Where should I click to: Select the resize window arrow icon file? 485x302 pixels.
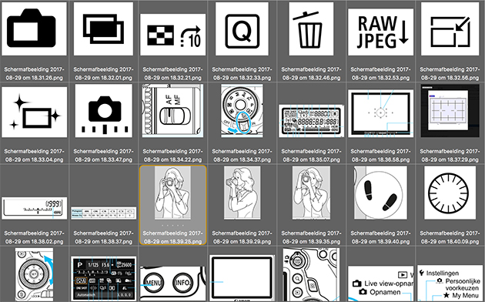[450, 29]
